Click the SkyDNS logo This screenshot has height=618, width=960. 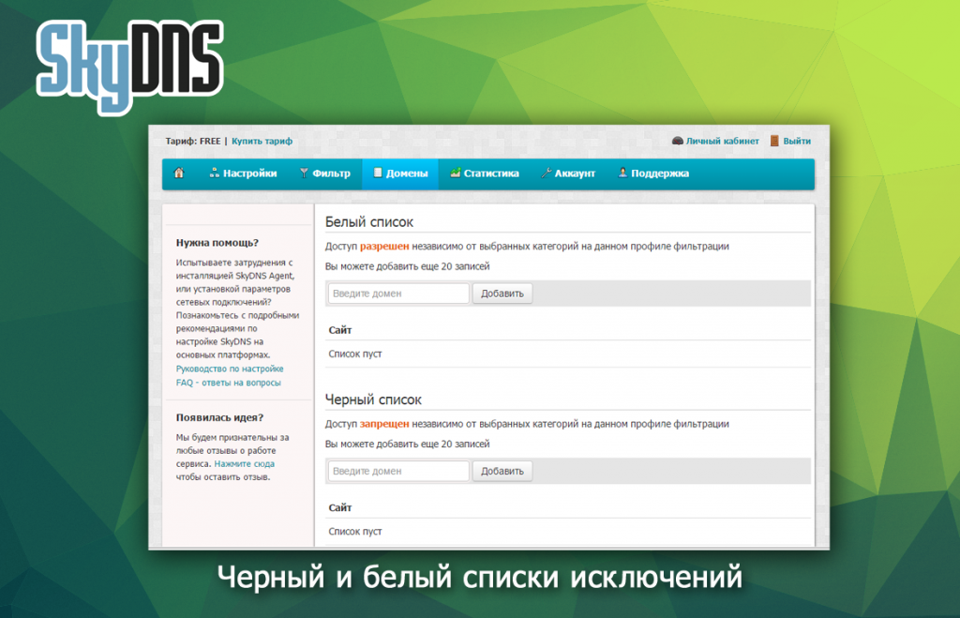[x=129, y=67]
